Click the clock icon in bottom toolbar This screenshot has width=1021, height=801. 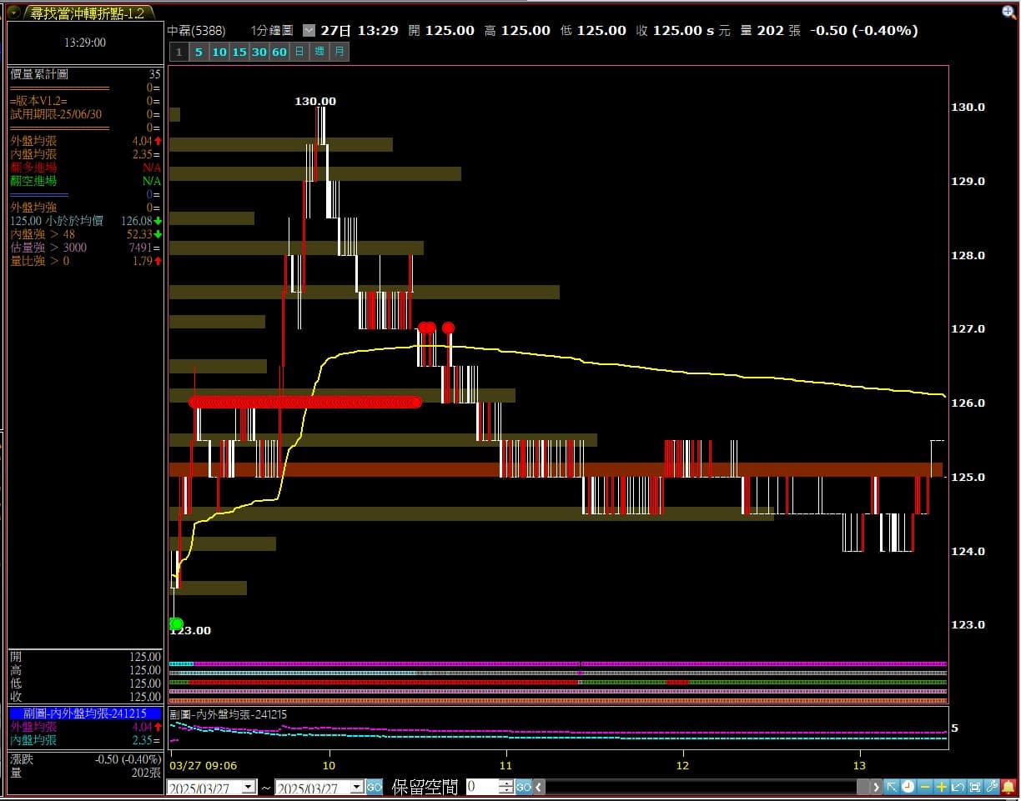[x=908, y=787]
